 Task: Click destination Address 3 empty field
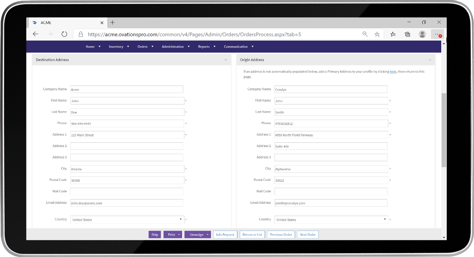(127, 157)
